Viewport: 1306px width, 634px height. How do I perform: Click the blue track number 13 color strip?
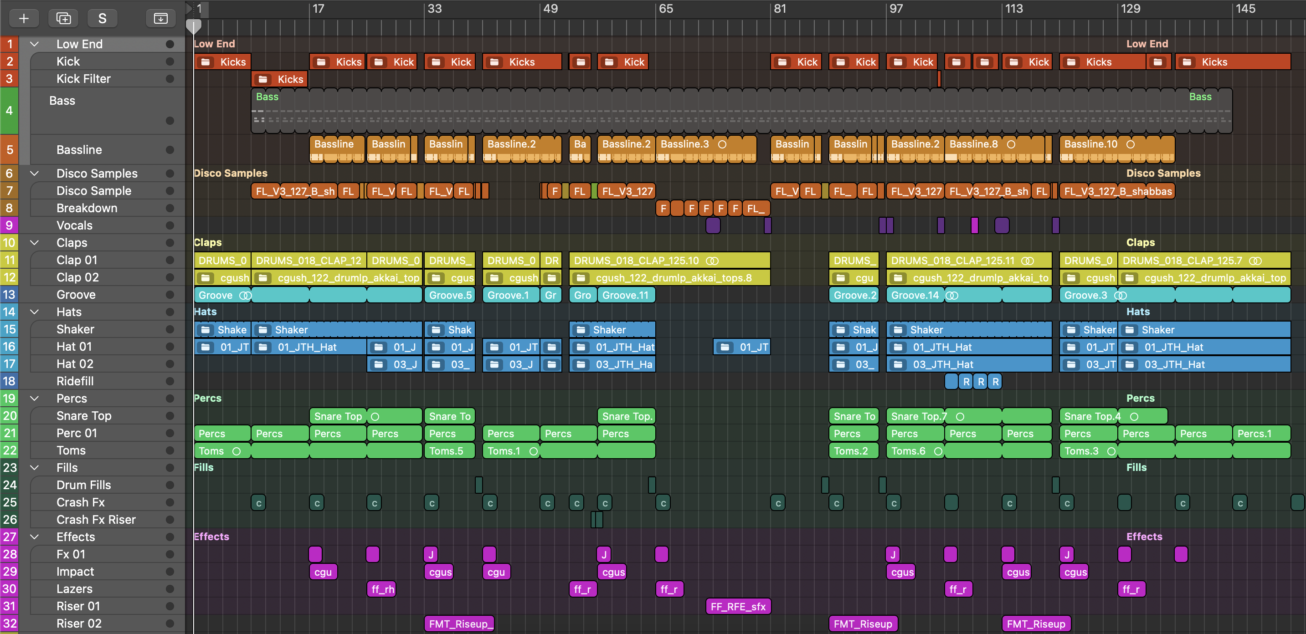9,294
